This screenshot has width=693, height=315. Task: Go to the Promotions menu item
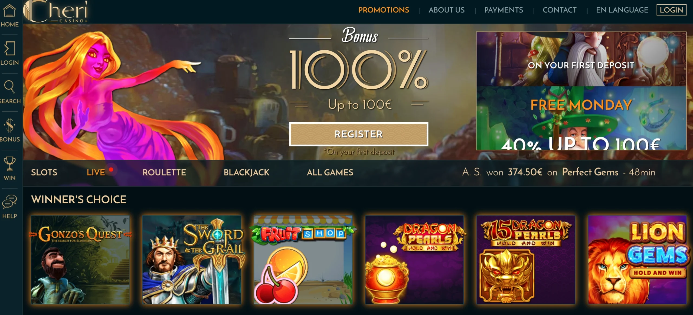[x=384, y=10]
